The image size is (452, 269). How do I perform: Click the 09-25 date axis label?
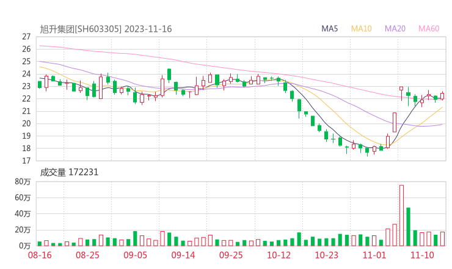[231, 255]
